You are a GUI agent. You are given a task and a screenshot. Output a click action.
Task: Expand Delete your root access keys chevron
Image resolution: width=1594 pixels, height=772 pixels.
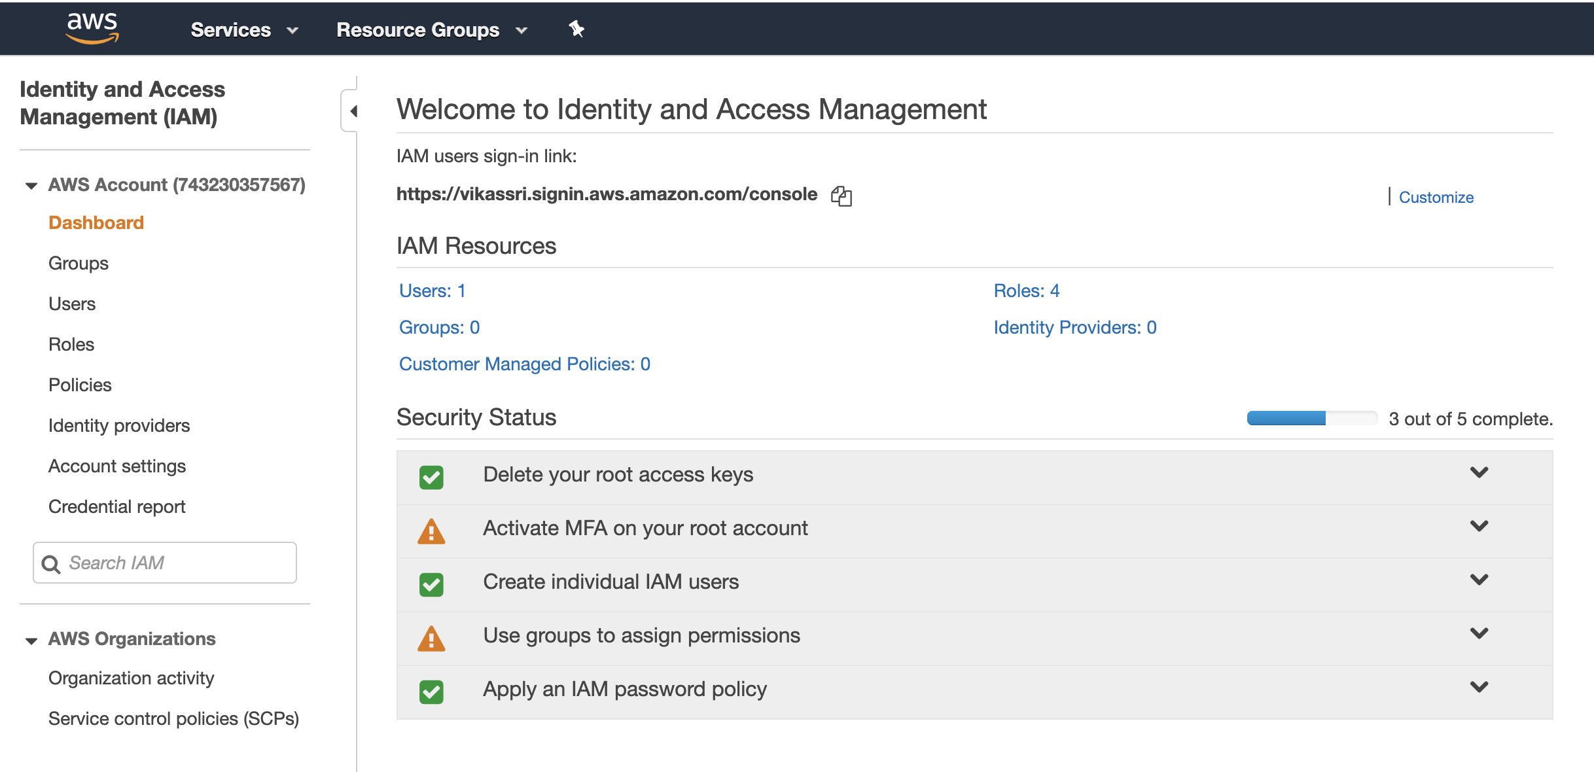tap(1479, 472)
